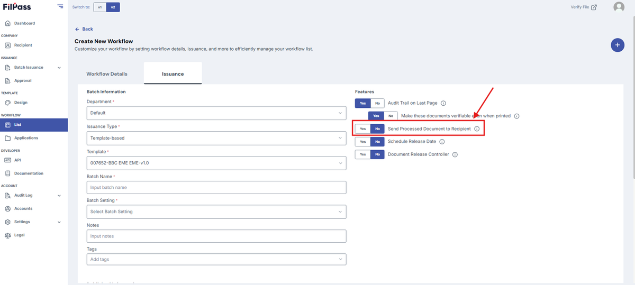The height and width of the screenshot is (285, 635).
Task: Open the Template dropdown
Action: (x=216, y=163)
